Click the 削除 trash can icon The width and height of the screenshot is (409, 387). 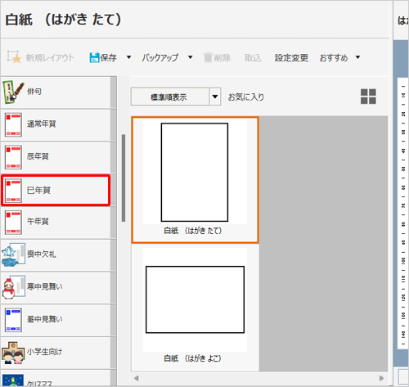[208, 57]
